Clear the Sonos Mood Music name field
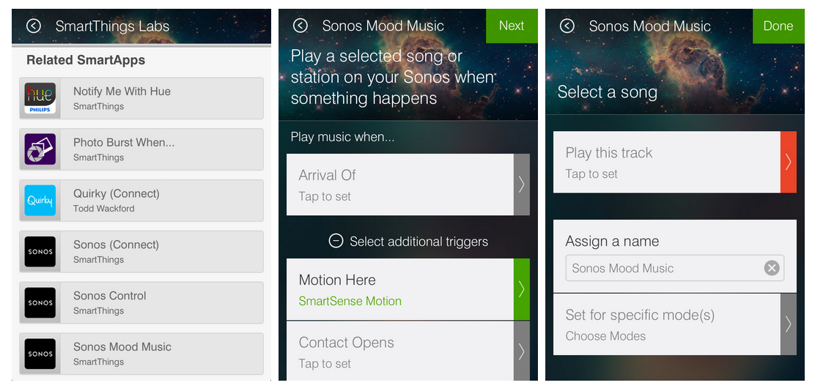 (x=771, y=268)
